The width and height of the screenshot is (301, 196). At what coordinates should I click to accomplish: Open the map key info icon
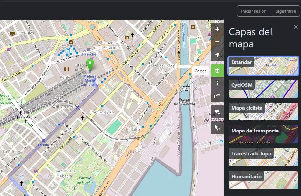(x=217, y=83)
